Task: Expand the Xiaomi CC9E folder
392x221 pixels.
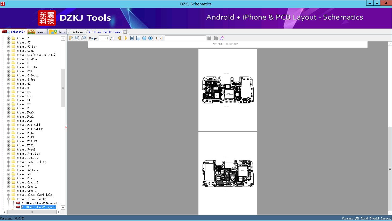Action: coord(9,51)
